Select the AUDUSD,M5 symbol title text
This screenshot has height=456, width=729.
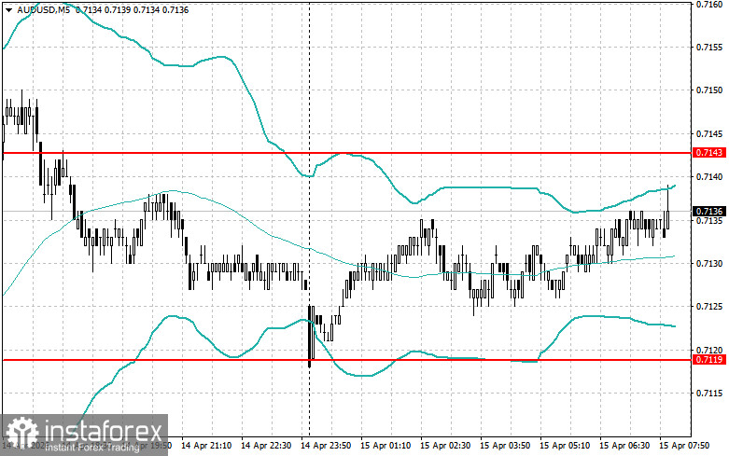click(44, 9)
